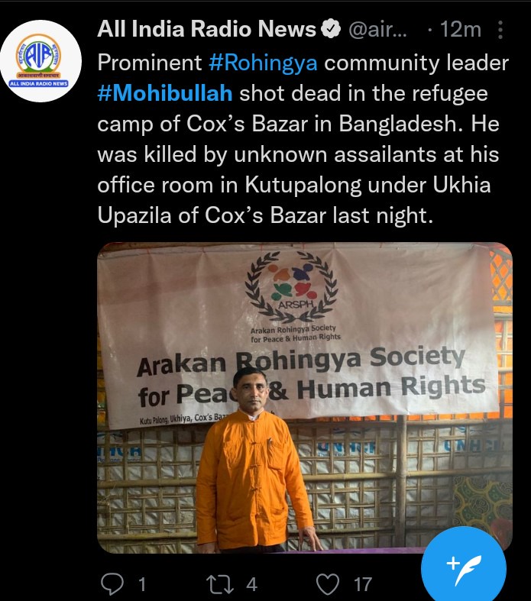Image resolution: width=531 pixels, height=601 pixels.
Task: Open the attached photo of the banner
Action: (305, 397)
